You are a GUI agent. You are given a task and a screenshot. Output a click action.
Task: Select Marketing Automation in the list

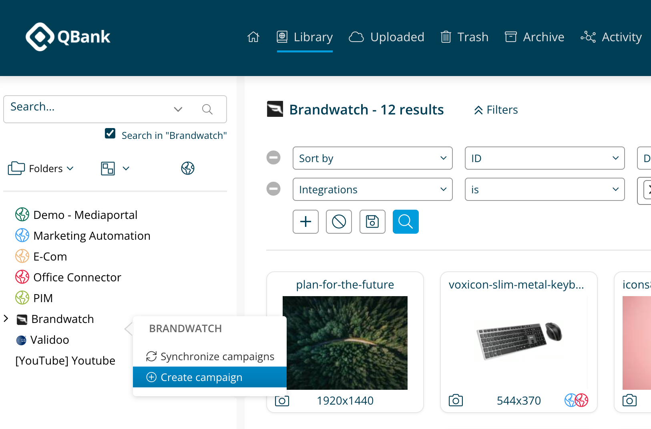coord(83,236)
